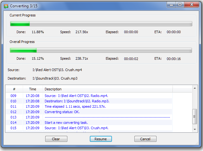Select log row 010 Destination 02. Radio.mp3
The width and height of the screenshot is (203, 151).
tap(89, 101)
